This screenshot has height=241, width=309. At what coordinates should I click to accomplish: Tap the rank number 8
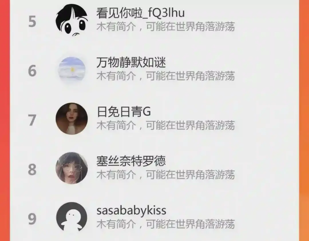click(x=32, y=170)
